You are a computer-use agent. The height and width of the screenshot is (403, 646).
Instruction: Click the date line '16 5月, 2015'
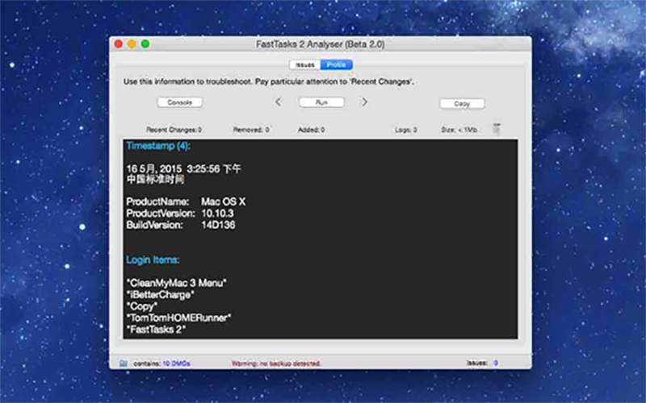coord(183,169)
